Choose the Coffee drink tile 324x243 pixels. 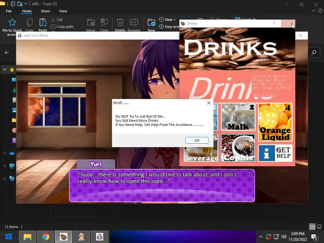click(238, 148)
